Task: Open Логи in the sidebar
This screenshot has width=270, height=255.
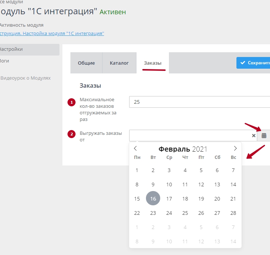Action: click(x=5, y=61)
